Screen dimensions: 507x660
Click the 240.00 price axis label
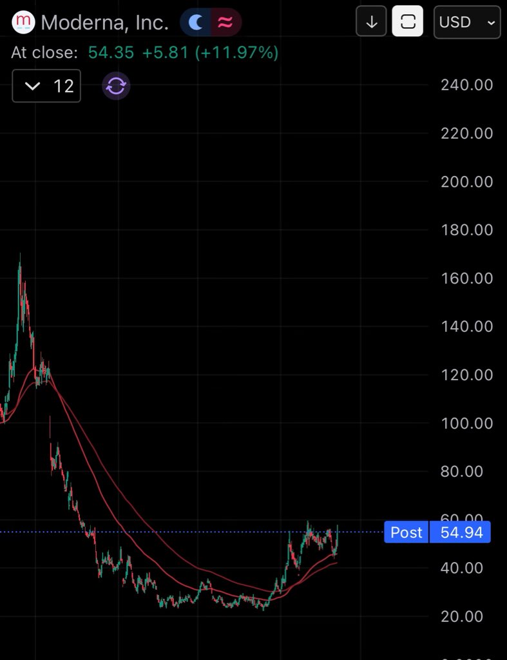tap(466, 85)
